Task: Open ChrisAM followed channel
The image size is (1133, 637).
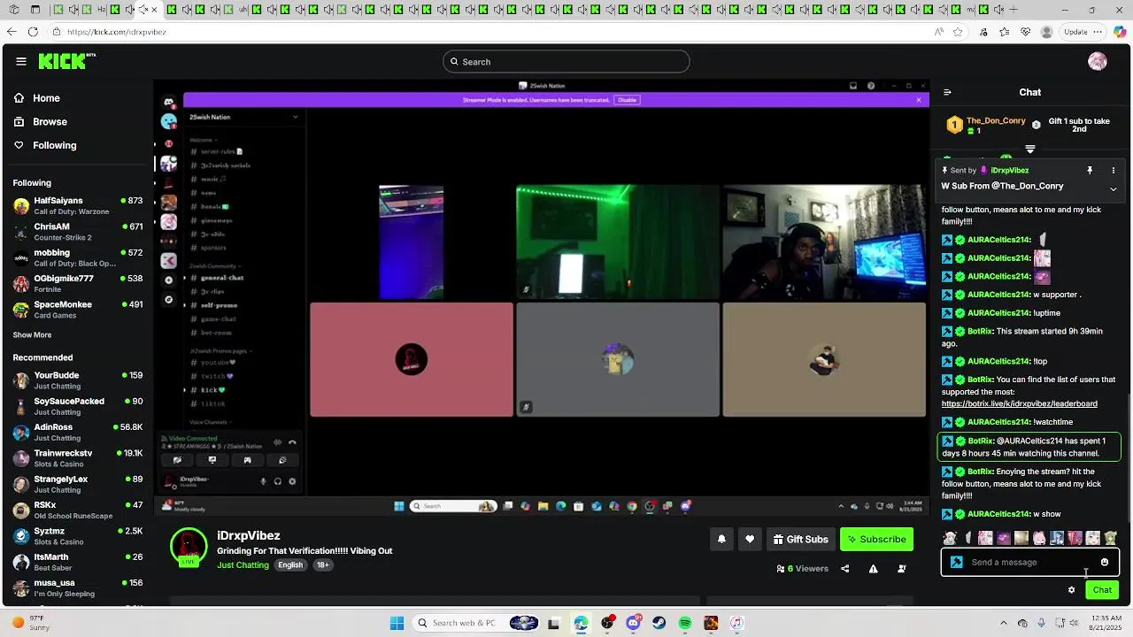Action: click(x=78, y=232)
